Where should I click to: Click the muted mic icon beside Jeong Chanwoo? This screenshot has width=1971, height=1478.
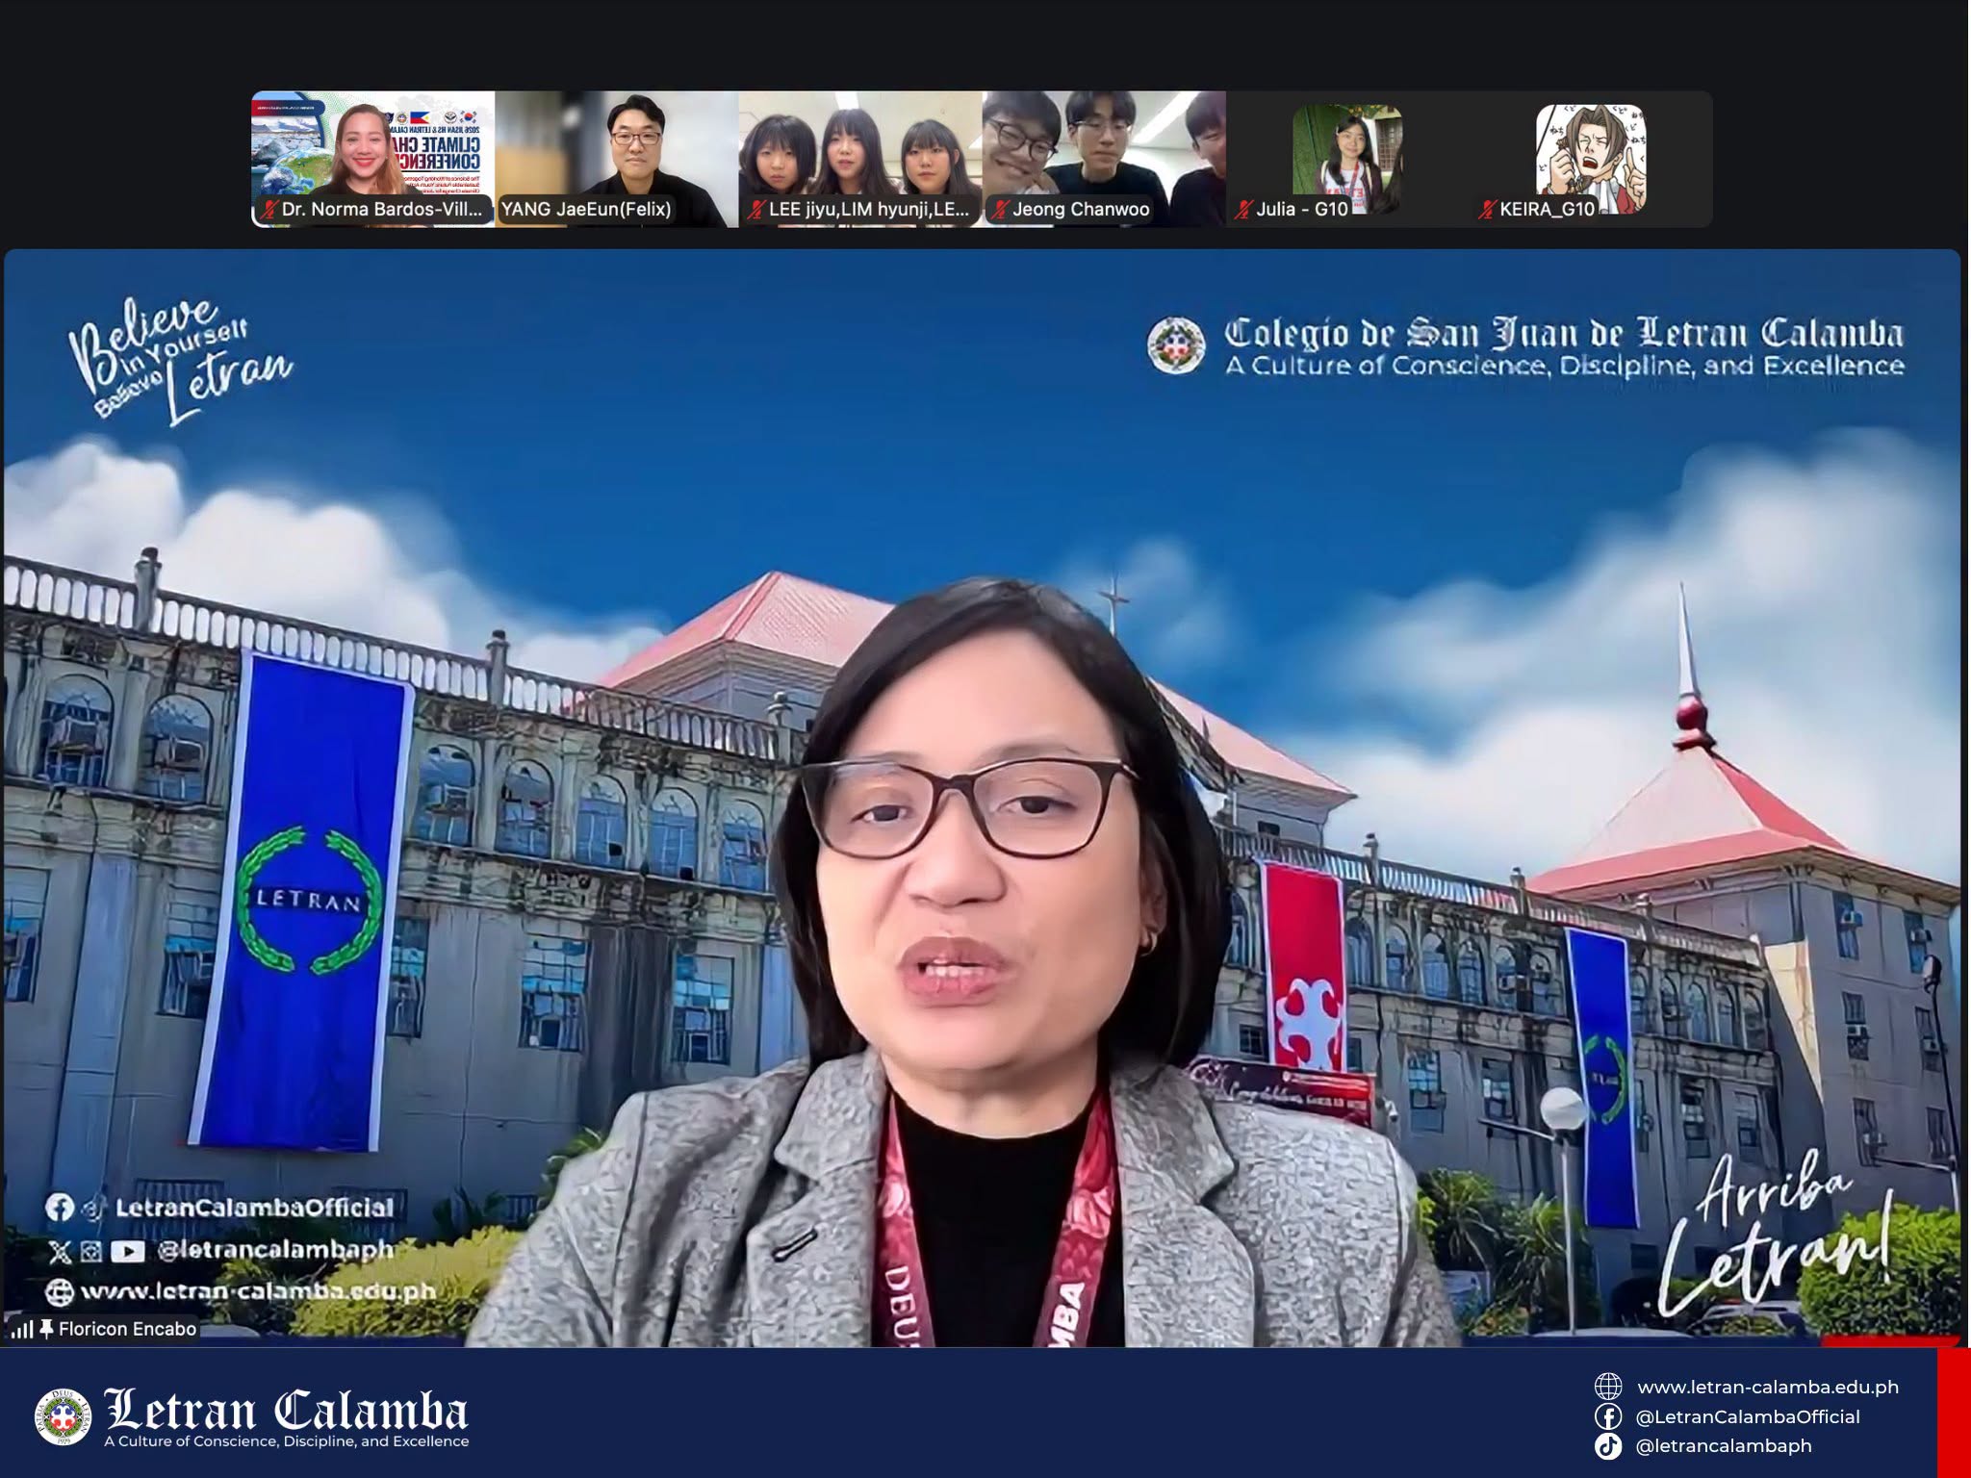[1001, 209]
